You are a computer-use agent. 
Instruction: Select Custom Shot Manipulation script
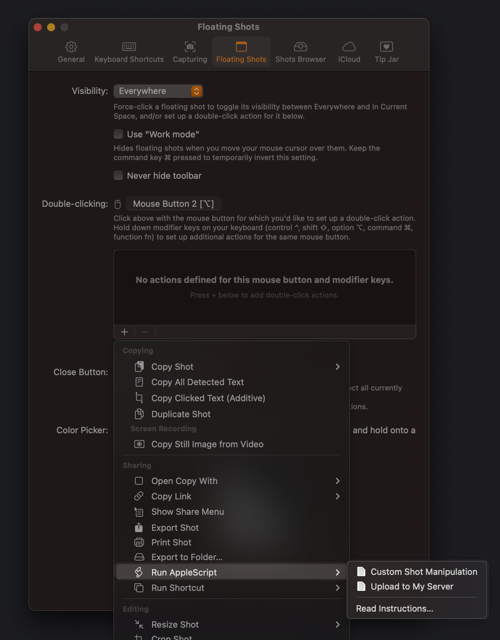[x=417, y=572]
